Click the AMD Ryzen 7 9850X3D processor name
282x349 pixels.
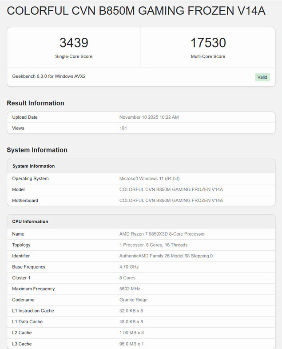click(x=162, y=234)
